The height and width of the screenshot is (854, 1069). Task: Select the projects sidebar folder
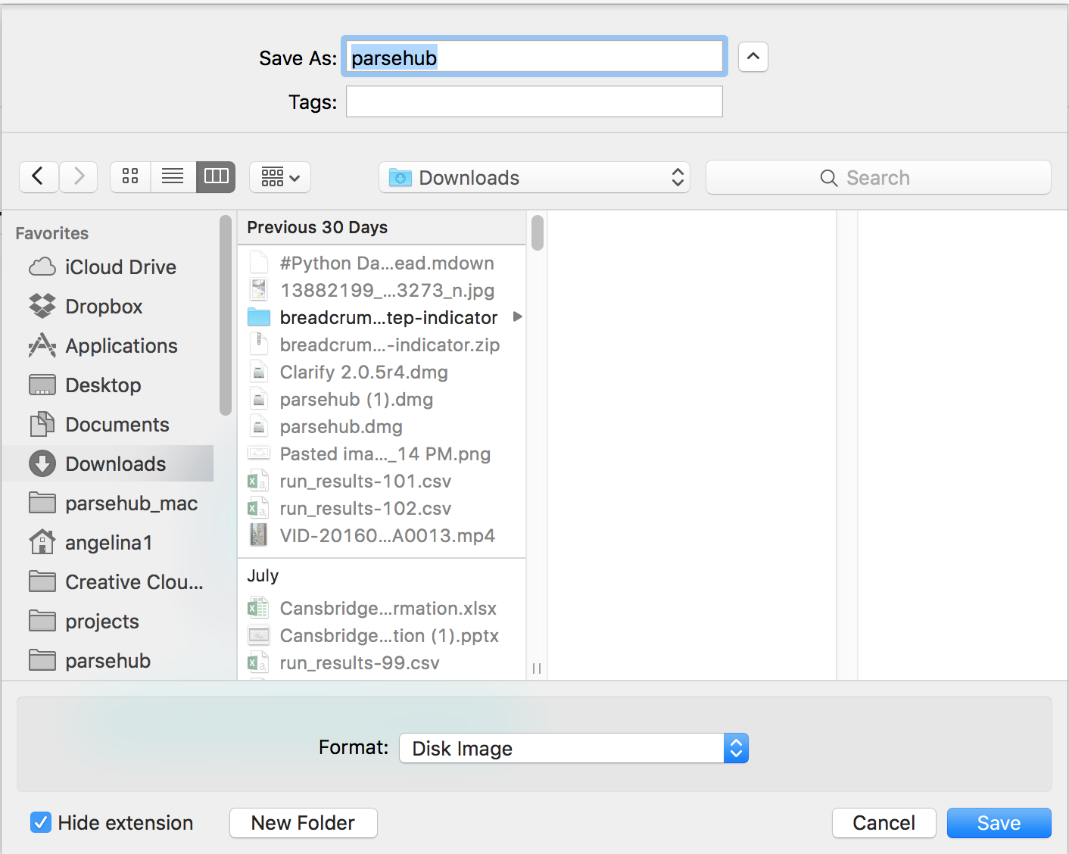[108, 622]
